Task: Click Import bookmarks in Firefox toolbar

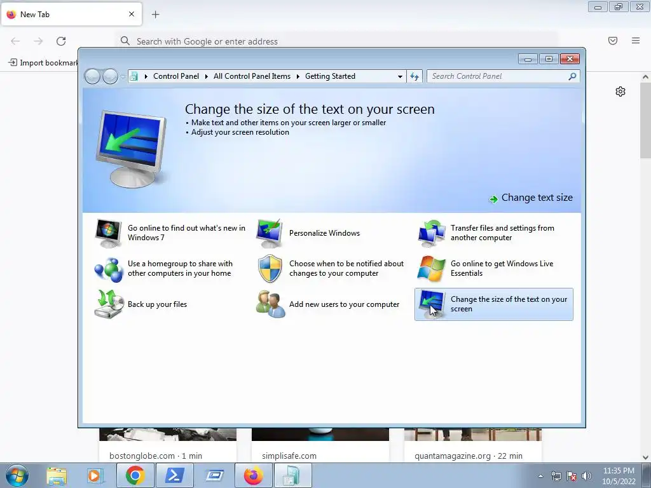Action: coord(43,63)
